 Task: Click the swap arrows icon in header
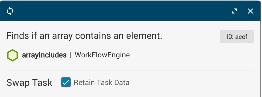click(10, 11)
